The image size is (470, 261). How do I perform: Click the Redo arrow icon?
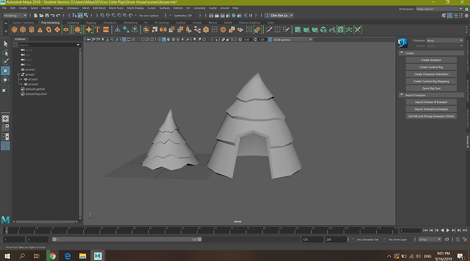[58, 15]
